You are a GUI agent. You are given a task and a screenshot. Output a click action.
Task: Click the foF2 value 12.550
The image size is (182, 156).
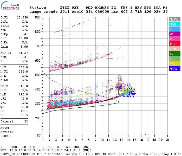22,17
